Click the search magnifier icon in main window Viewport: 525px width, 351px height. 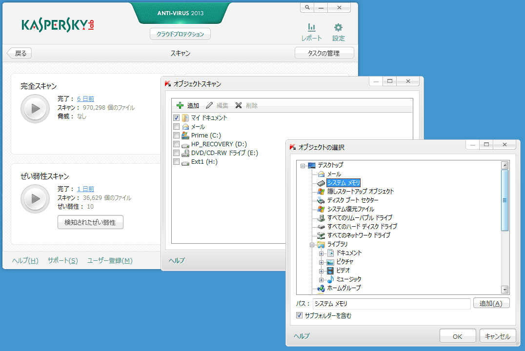click(307, 7)
